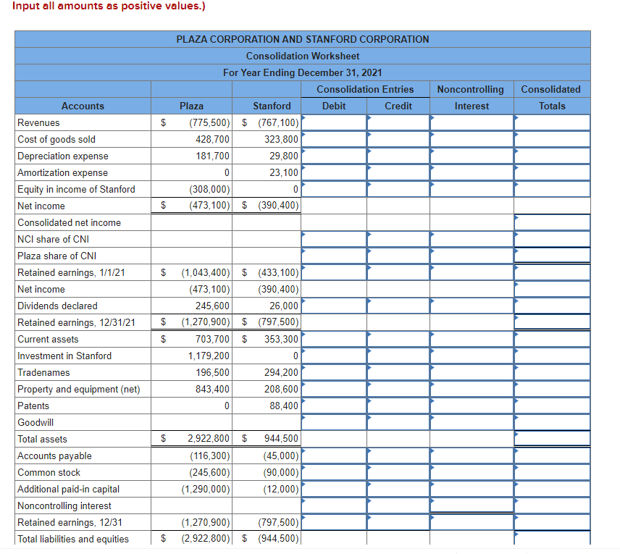Select Goodwill Debit input cell
The image size is (620, 554).
334,422
